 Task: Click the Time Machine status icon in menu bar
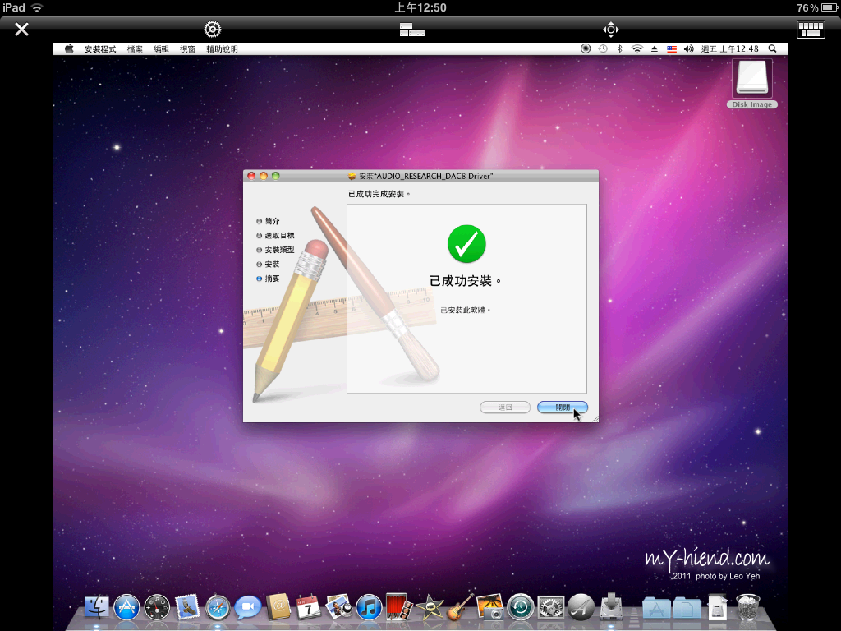pos(603,48)
